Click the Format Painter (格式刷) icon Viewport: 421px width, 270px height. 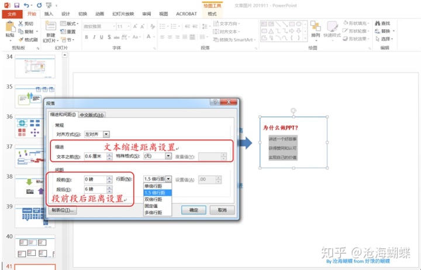(21, 39)
